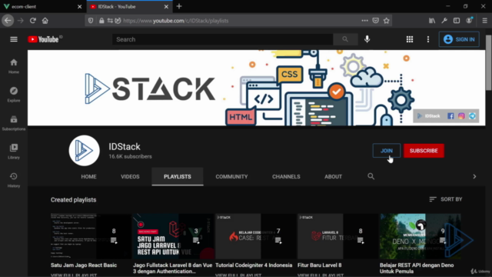Switch to the Community tab
Screen dimensions: 492x277
coord(231,176)
